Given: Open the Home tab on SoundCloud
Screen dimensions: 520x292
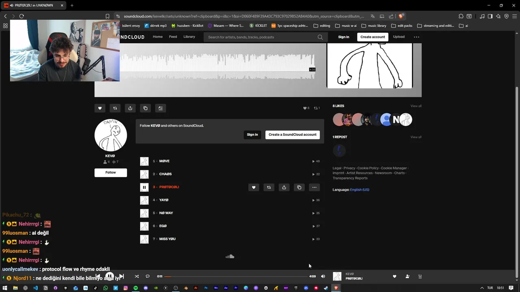Looking at the screenshot, I should coord(158,37).
